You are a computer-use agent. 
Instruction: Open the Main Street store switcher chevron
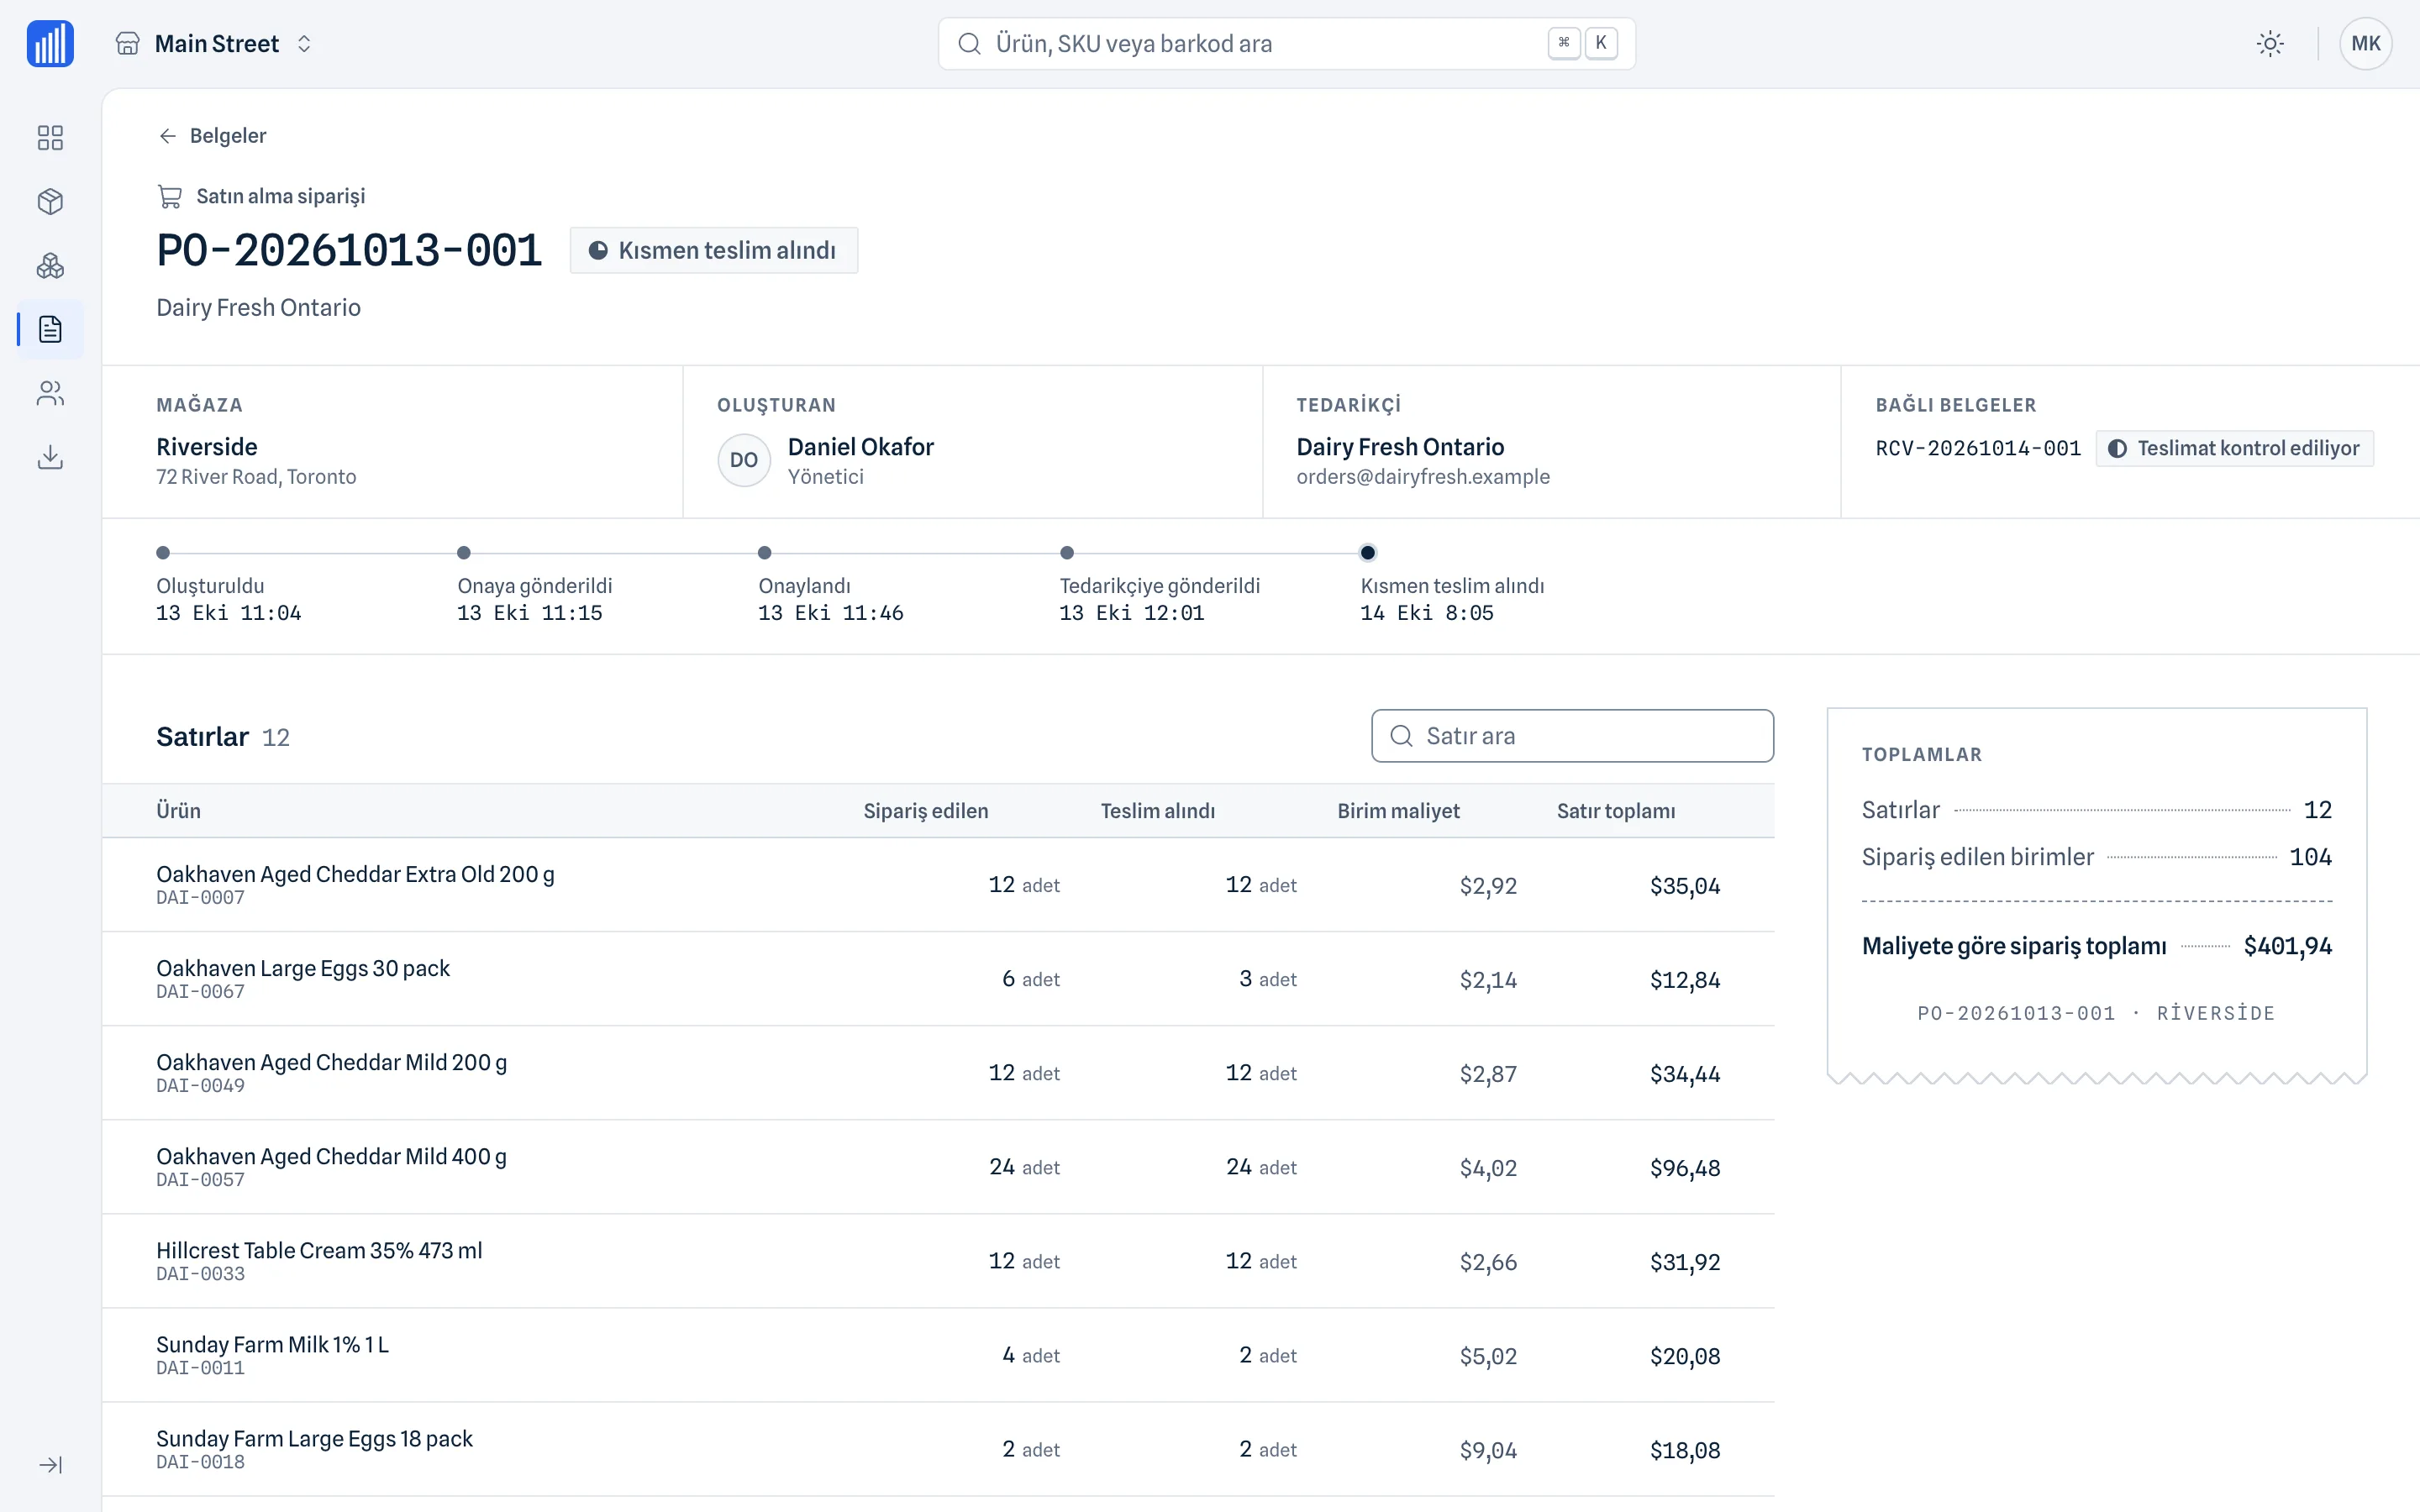pos(304,44)
